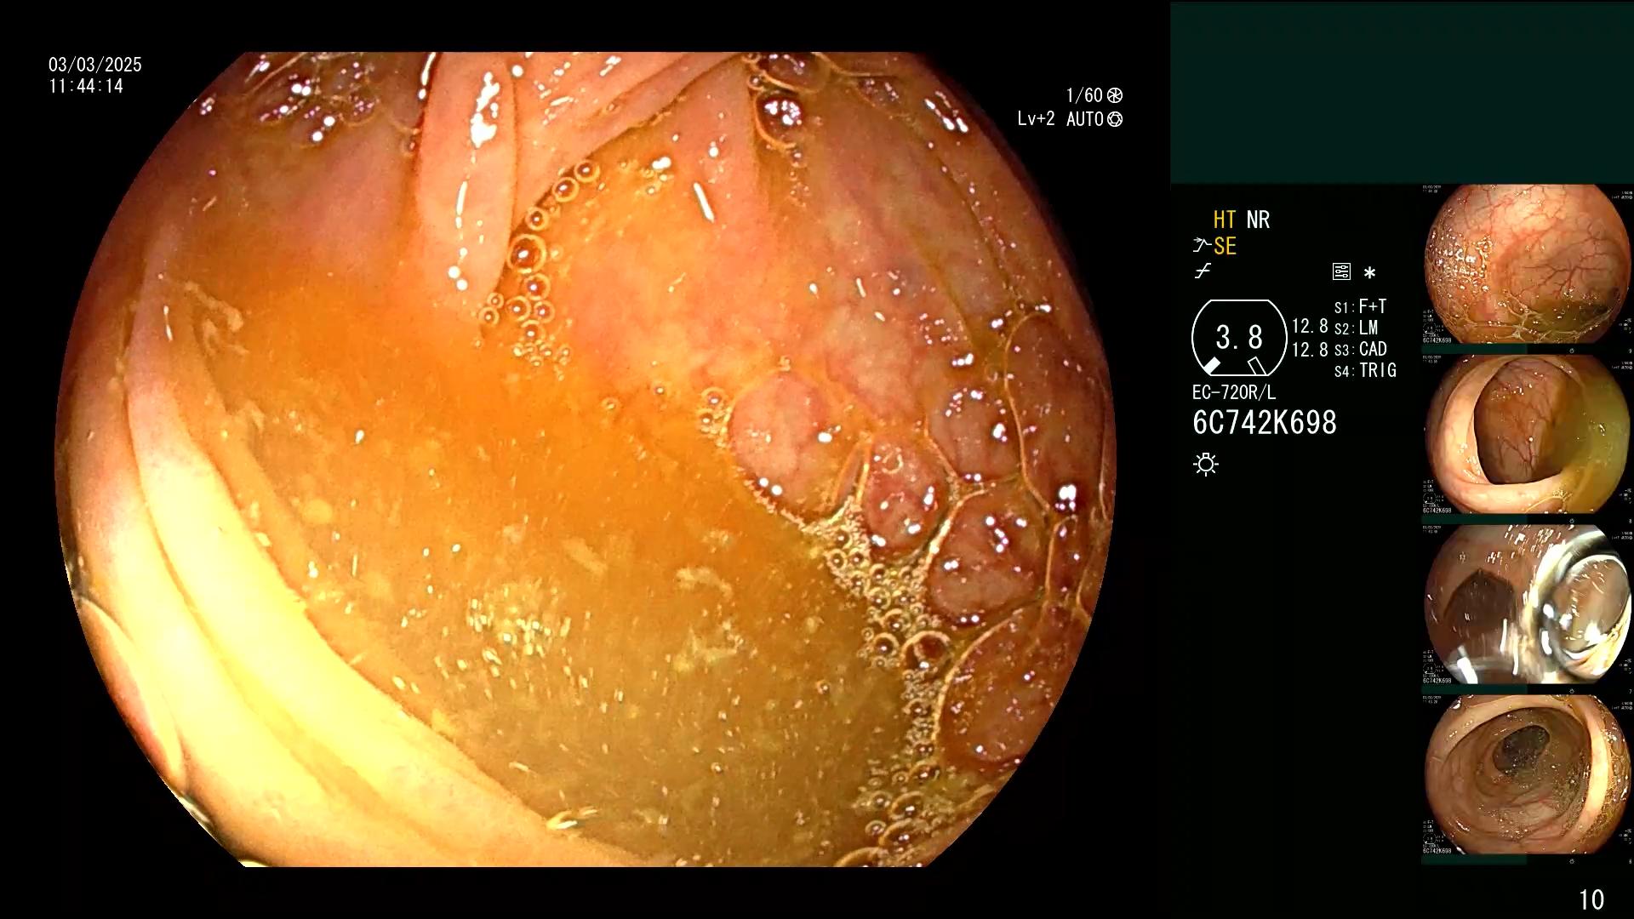This screenshot has height=919, width=1634.
Task: Click the main live endoscopic image
Action: click(x=586, y=459)
